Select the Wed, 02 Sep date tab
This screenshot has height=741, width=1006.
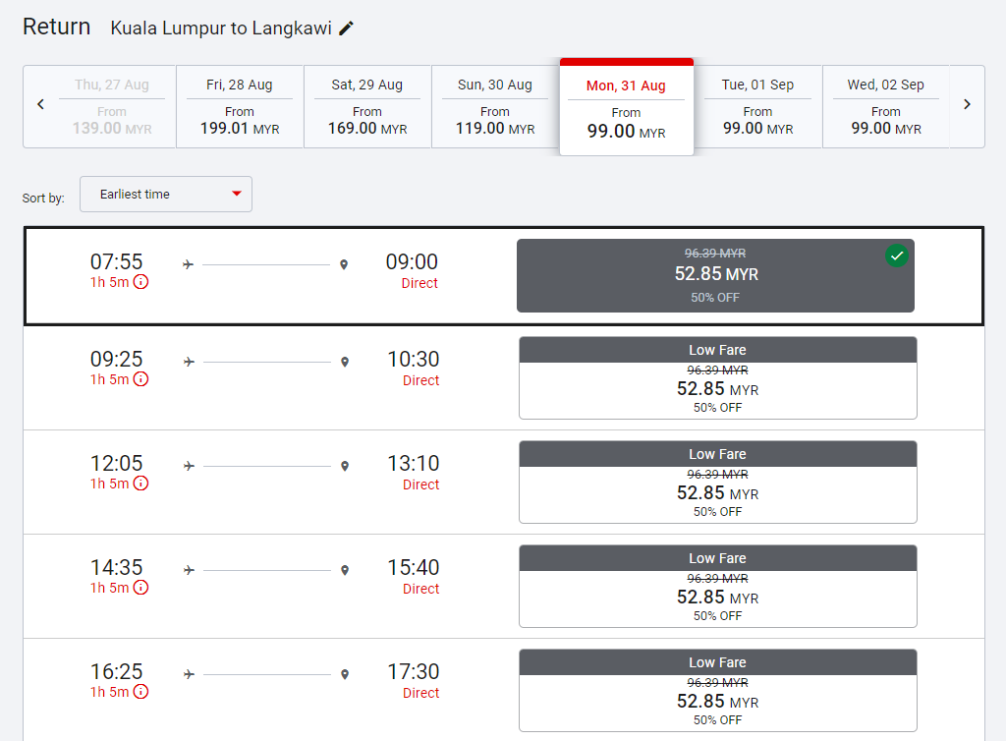885,106
